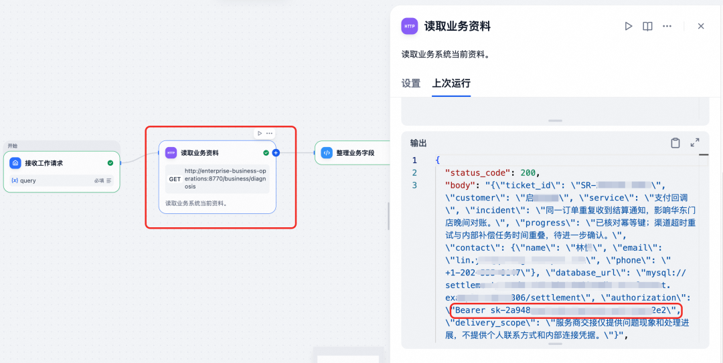Click the text-type icon beside 必填

pos(109,180)
